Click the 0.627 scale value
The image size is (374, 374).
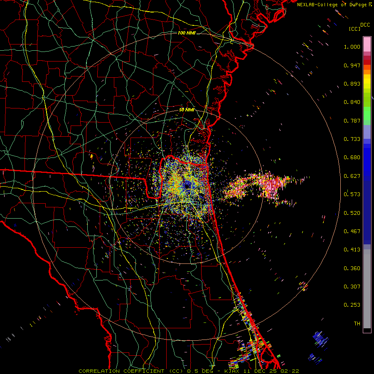click(x=352, y=176)
